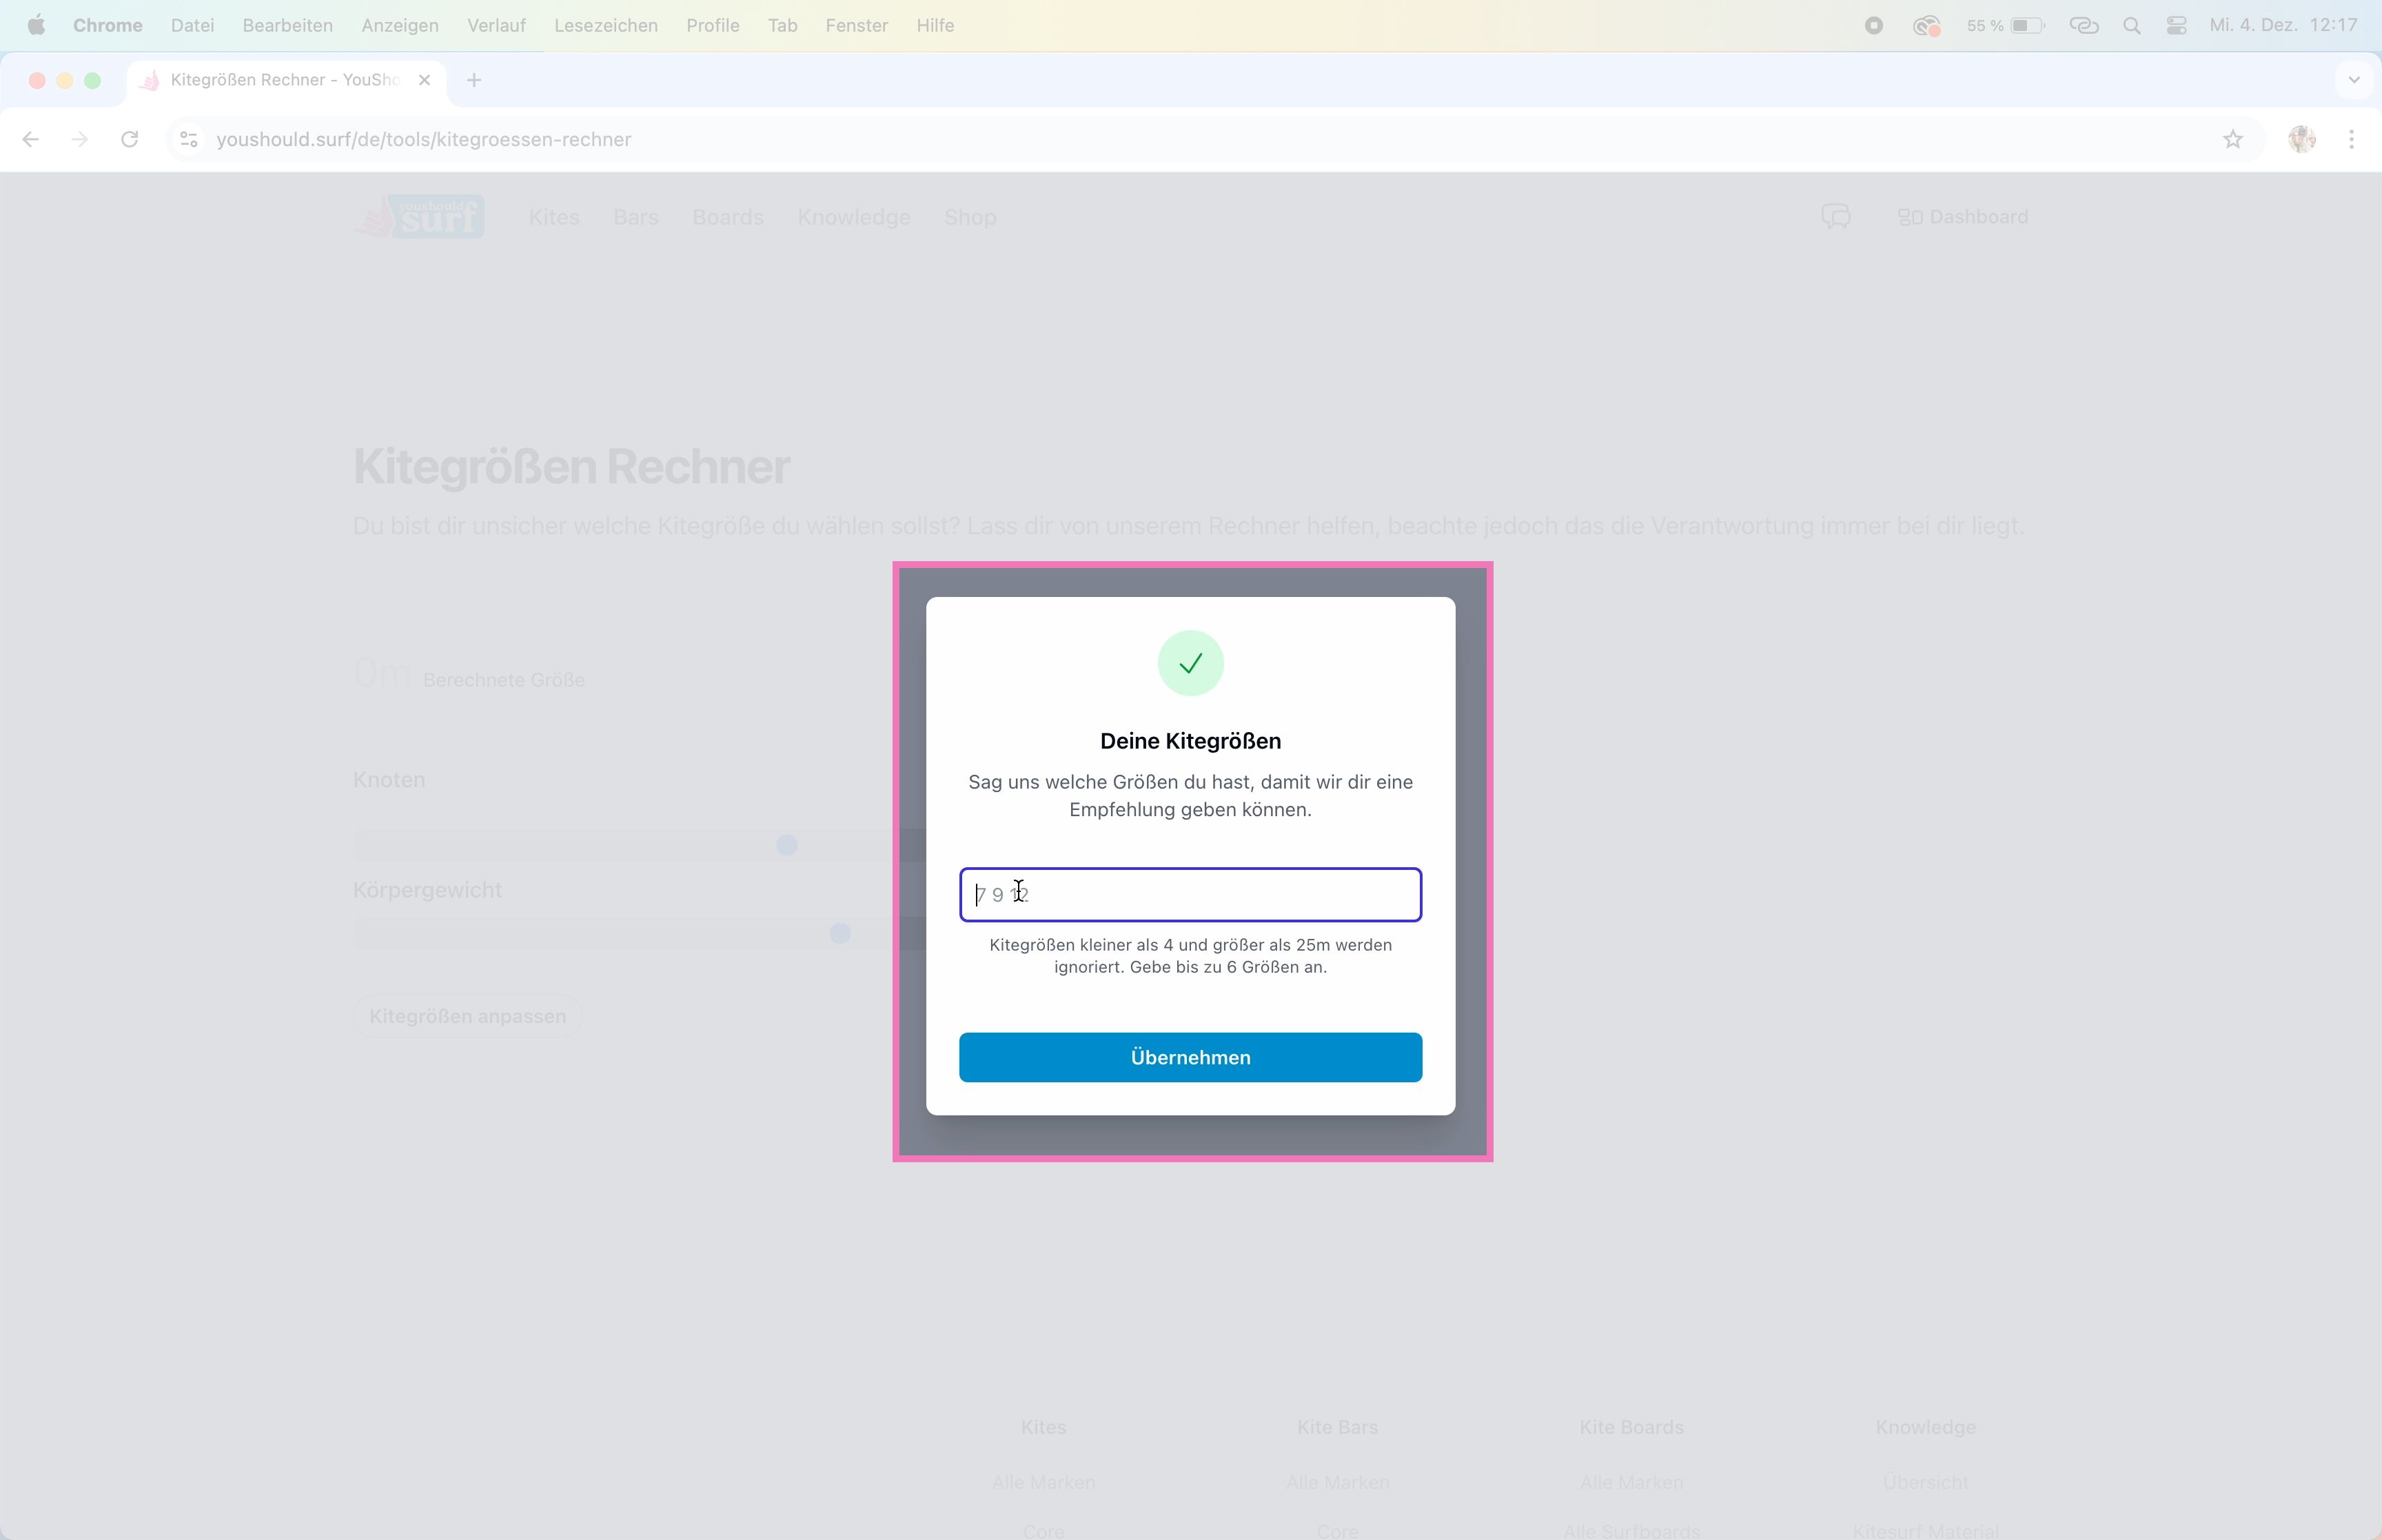The height and width of the screenshot is (1540, 2382).
Task: Click the YouShould surf logo
Action: (x=419, y=216)
